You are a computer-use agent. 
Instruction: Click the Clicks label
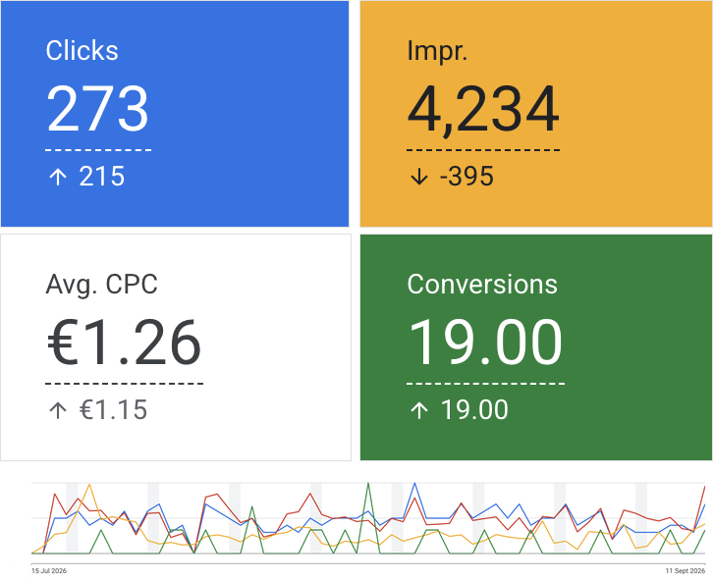[82, 50]
